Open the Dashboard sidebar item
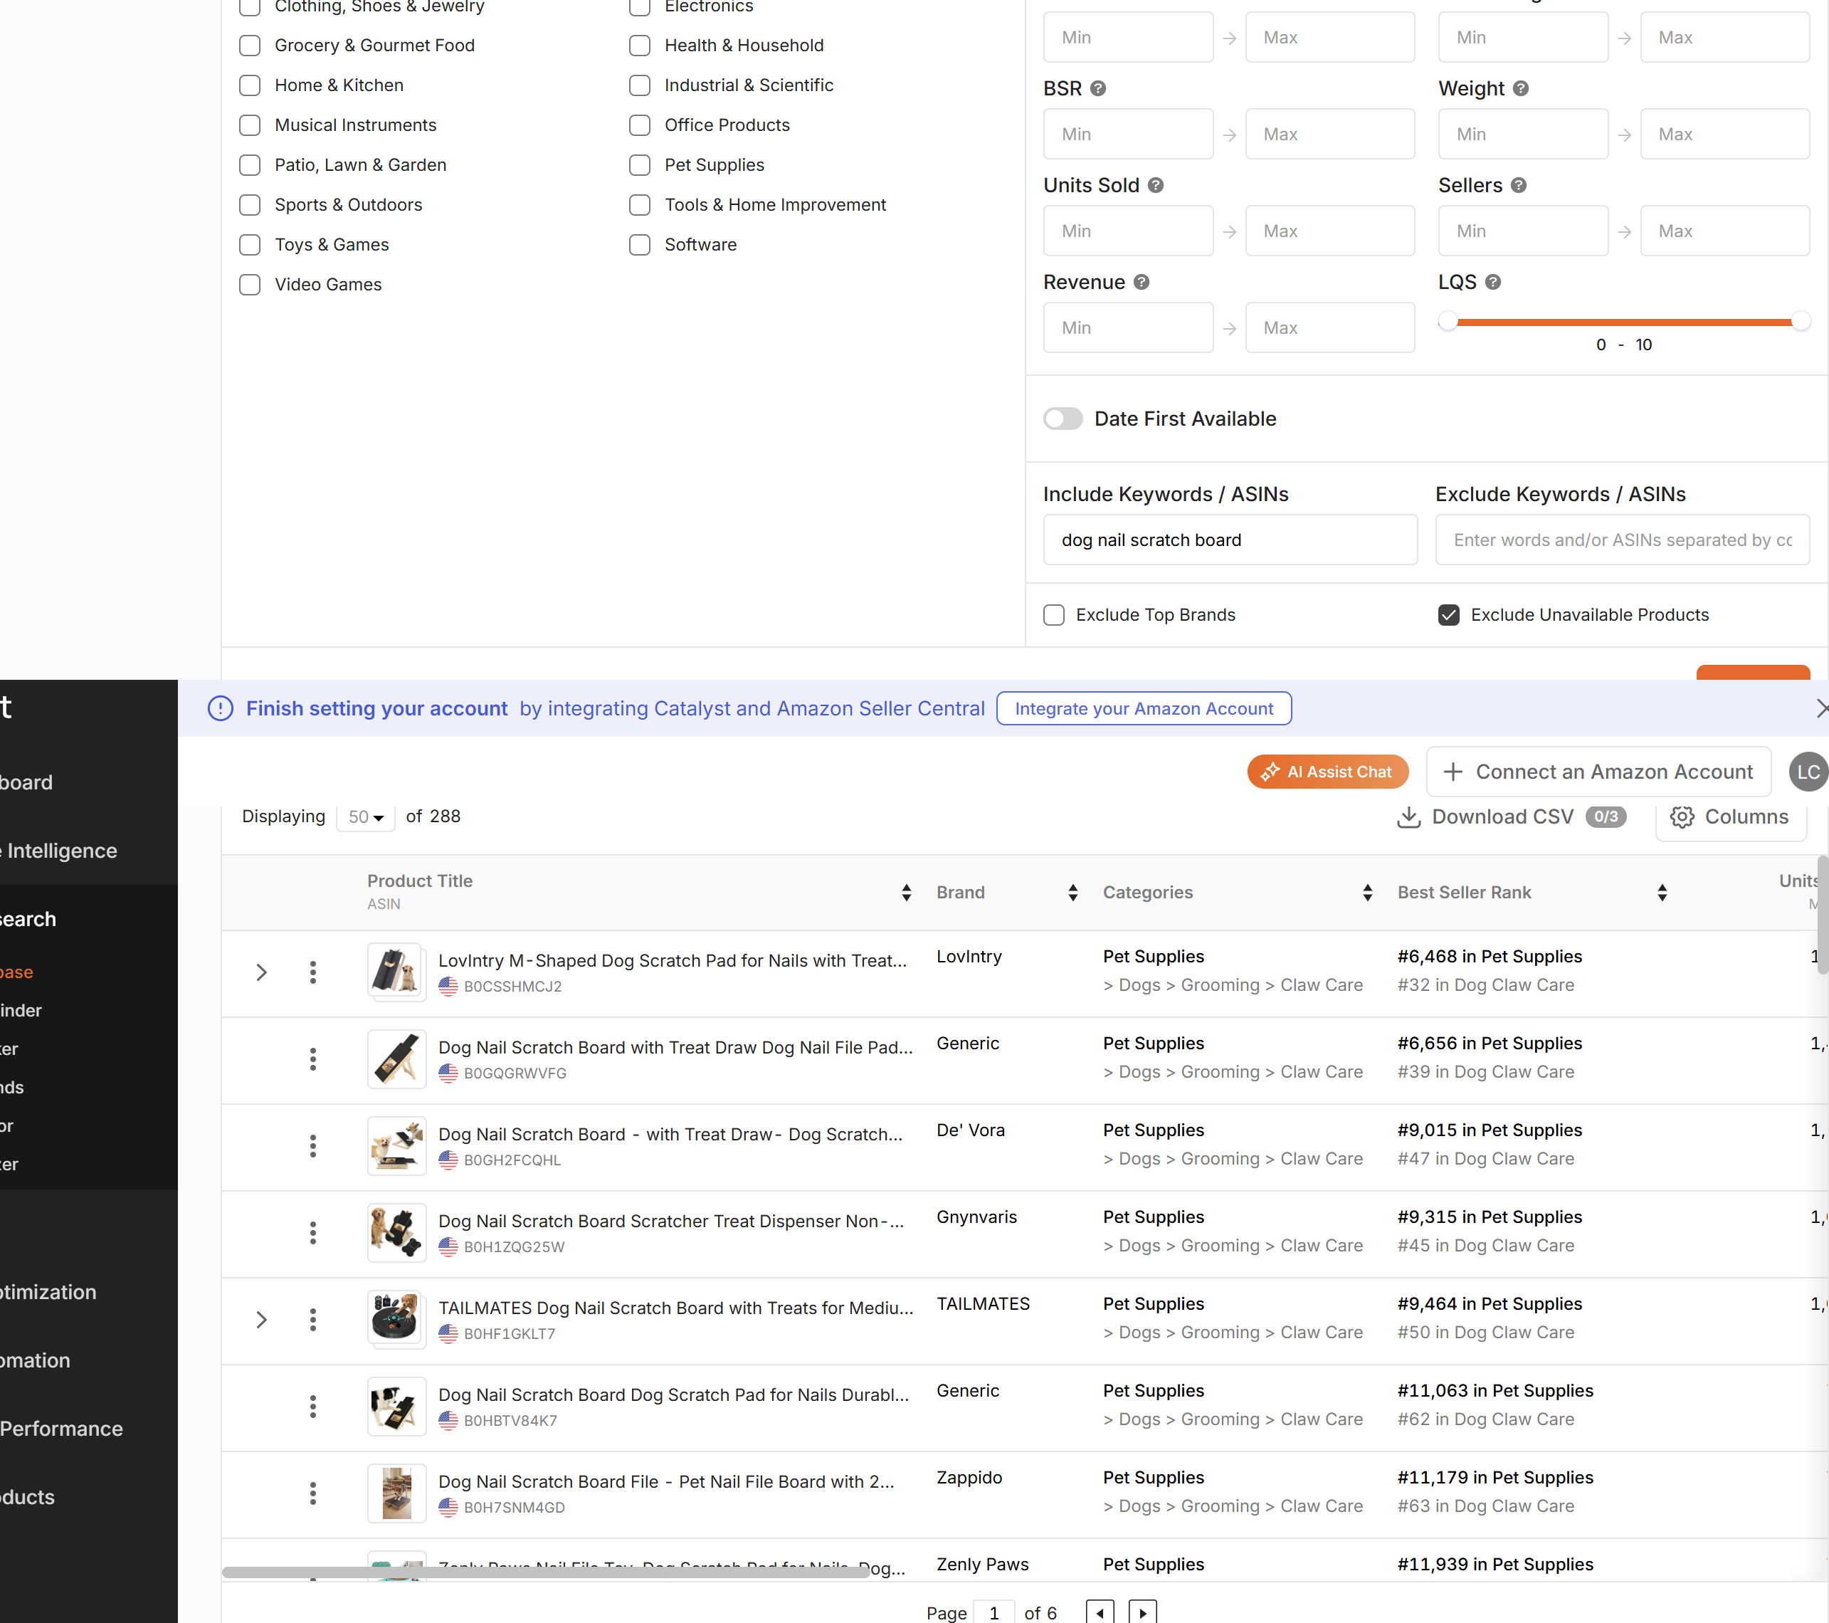The height and width of the screenshot is (1623, 1829). coord(27,782)
